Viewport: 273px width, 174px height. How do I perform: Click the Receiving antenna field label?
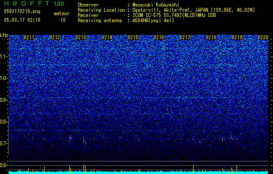[100, 20]
